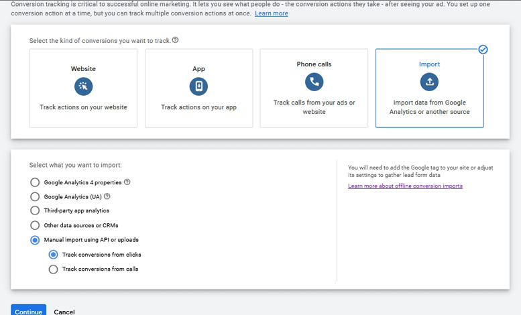Click the Cancel button
Viewport: 521px width, 315px height.
(x=64, y=312)
